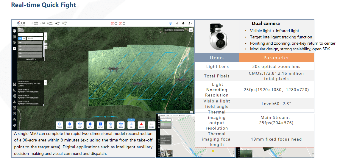Open the notepad edit icon in upper sidebar
This screenshot has height=165, width=337.
(14, 43)
